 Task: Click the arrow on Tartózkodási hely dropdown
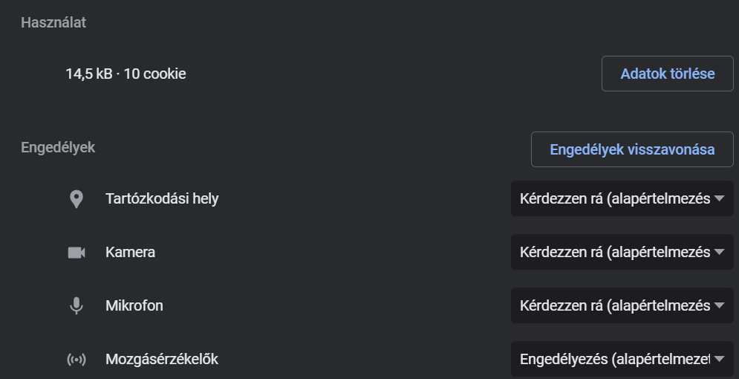pos(719,199)
